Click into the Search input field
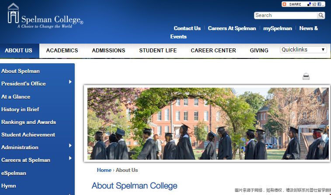Image resolution: width=331 pixels, height=195 pixels. (x=286, y=15)
